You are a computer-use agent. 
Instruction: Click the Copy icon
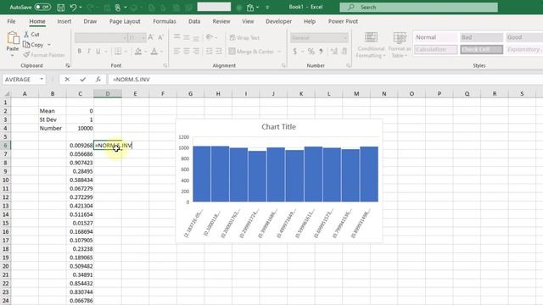(x=26, y=45)
